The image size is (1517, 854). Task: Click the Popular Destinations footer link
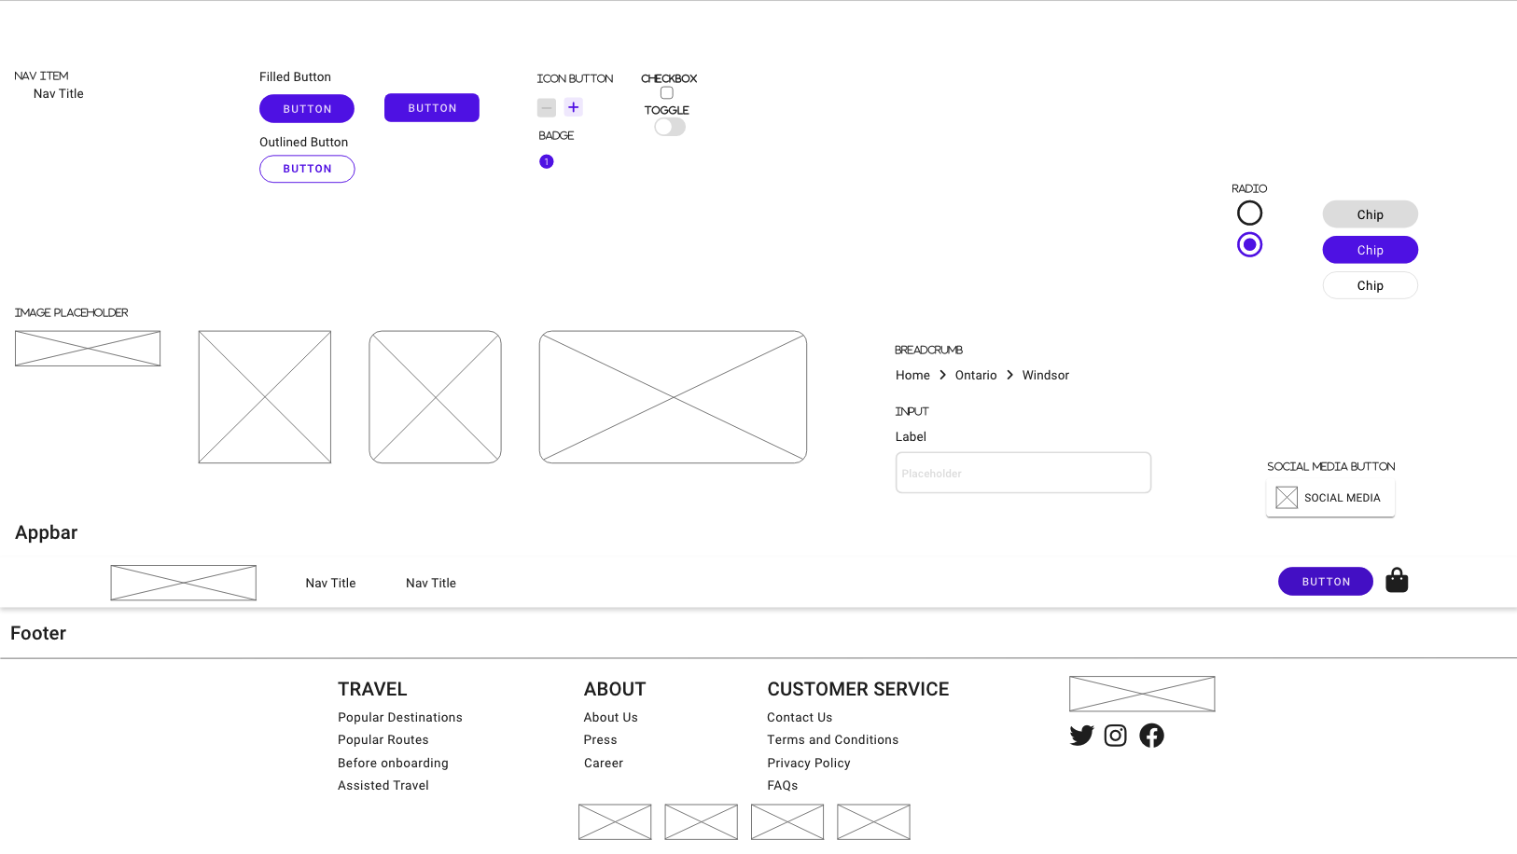[x=400, y=717]
